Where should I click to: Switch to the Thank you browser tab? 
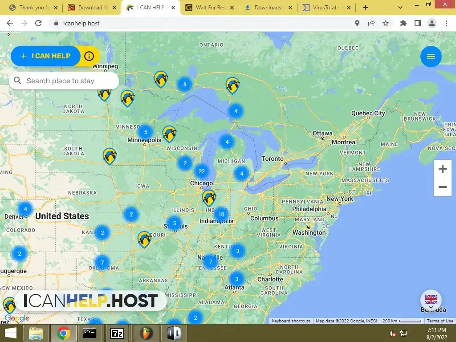[33, 8]
